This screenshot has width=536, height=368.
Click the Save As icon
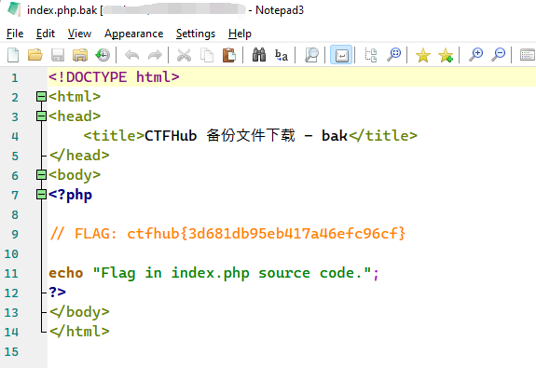(80, 55)
